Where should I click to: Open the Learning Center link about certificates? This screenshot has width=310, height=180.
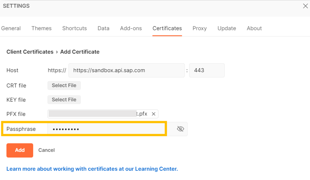coord(92,169)
